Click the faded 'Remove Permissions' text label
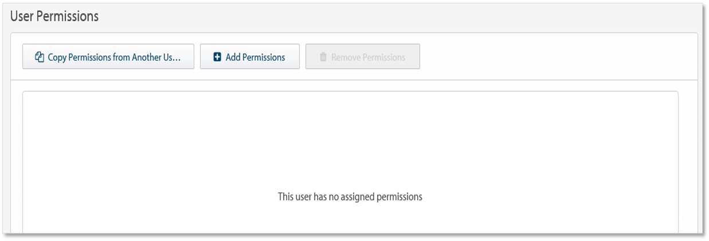The image size is (709, 241). (x=369, y=57)
